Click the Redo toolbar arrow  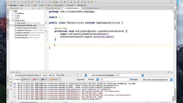[22, 2]
